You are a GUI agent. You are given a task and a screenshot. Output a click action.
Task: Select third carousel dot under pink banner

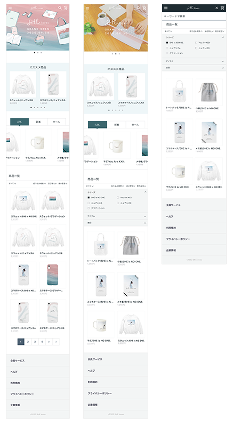[x=41, y=53]
